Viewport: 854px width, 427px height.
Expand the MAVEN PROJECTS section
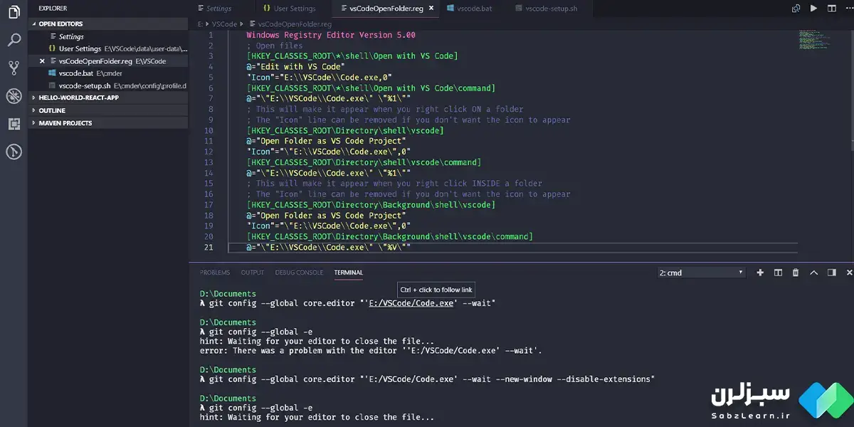click(x=65, y=123)
